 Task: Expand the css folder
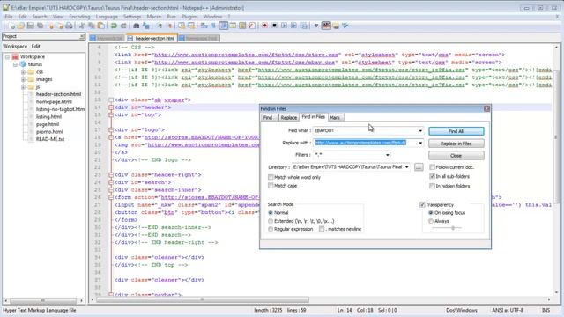point(23,72)
